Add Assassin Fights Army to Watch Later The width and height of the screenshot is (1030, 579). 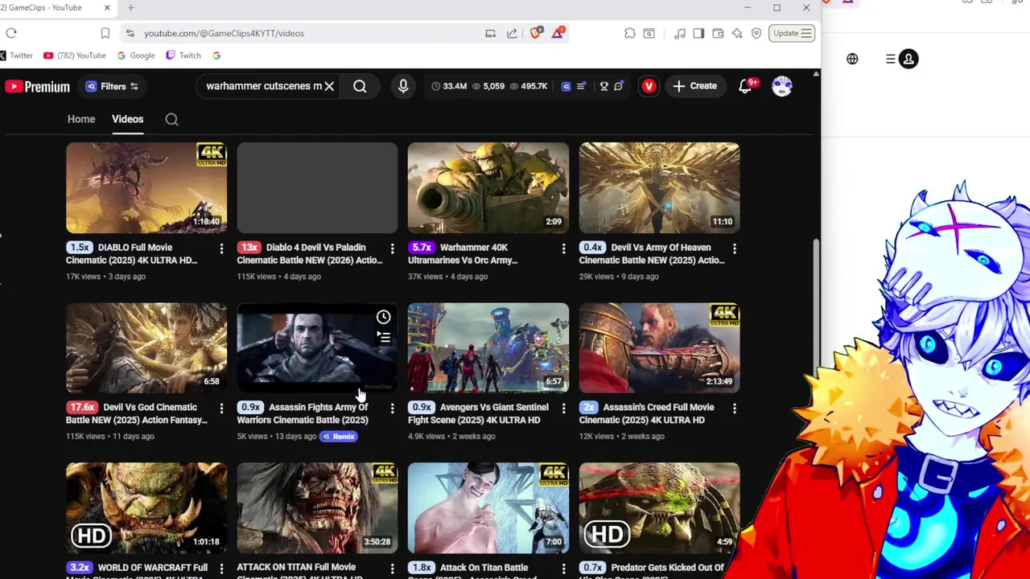coord(383,317)
